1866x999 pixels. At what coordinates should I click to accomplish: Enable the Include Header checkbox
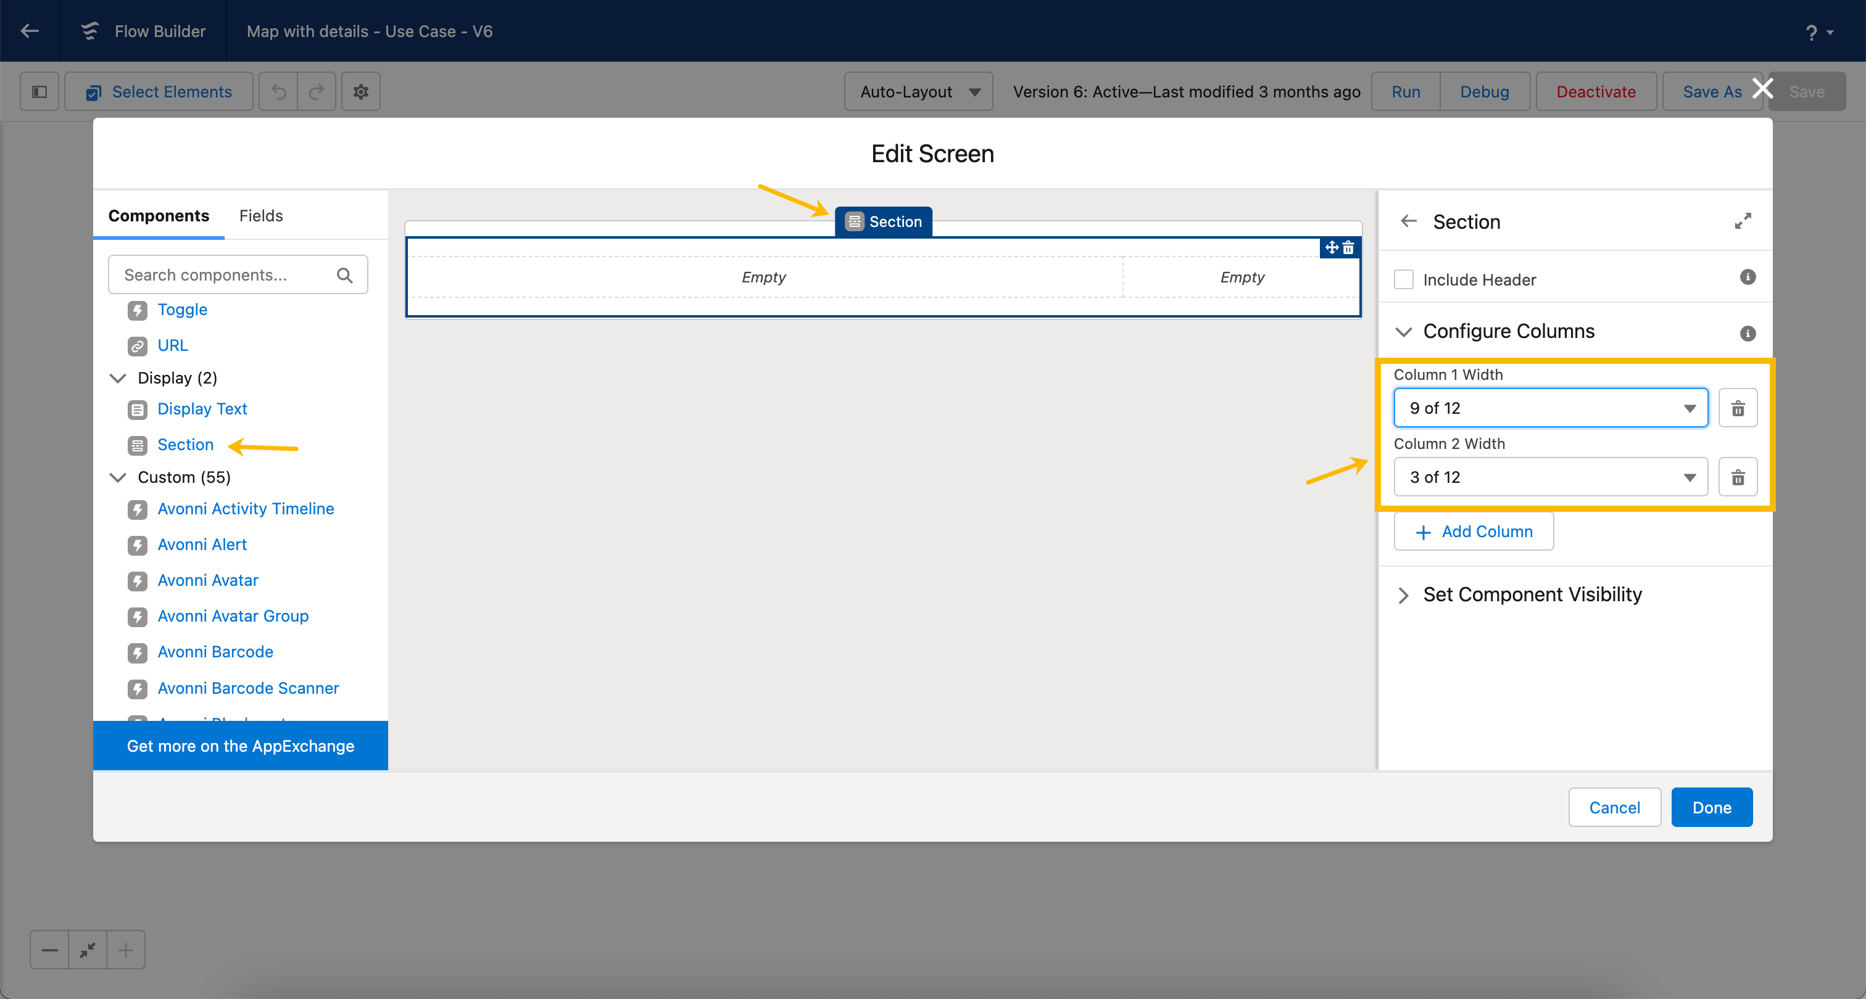pos(1403,279)
